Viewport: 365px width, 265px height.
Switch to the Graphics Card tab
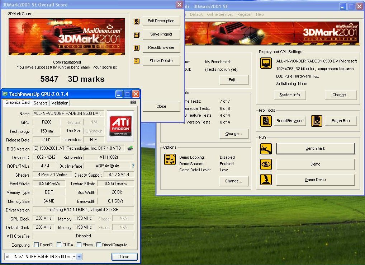[17, 102]
